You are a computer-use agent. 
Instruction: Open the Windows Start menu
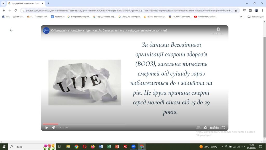coord(4,147)
